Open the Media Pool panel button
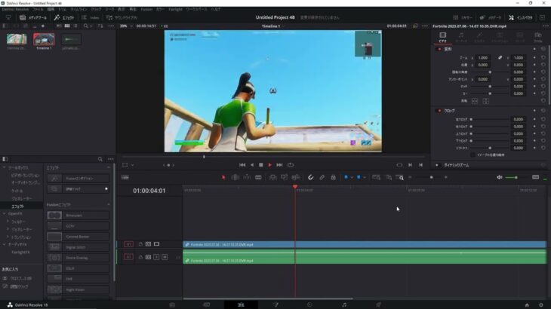This screenshot has height=309, width=551. [32, 17]
